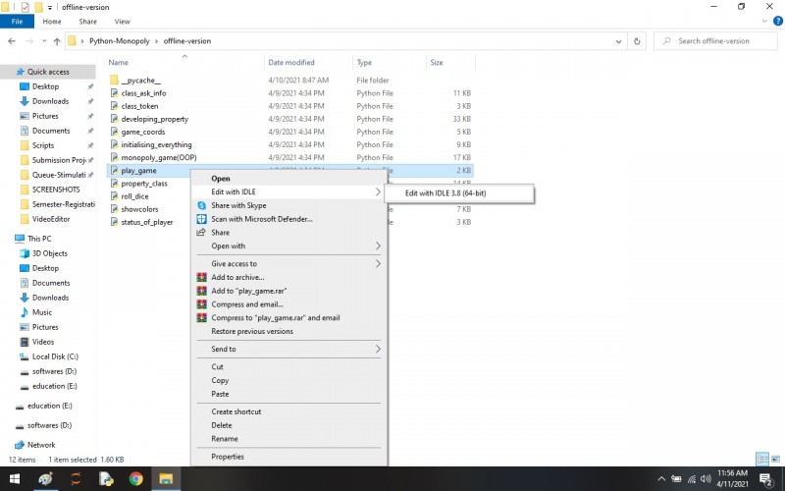Viewport: 785px width, 491px height.
Task: Click the __pycache__ folder icon
Action: [x=114, y=81]
